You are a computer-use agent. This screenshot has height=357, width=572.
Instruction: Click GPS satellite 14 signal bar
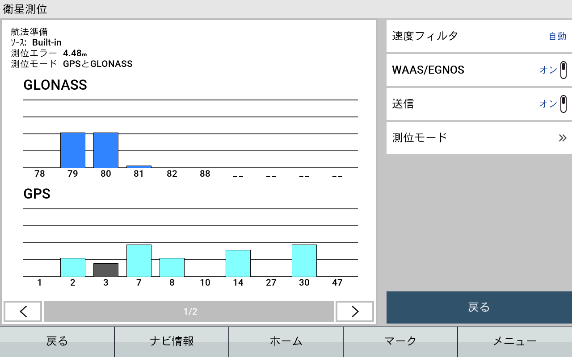(238, 263)
